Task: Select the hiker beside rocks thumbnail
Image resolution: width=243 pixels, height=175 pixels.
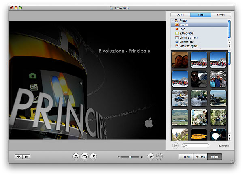Action: tap(180, 134)
